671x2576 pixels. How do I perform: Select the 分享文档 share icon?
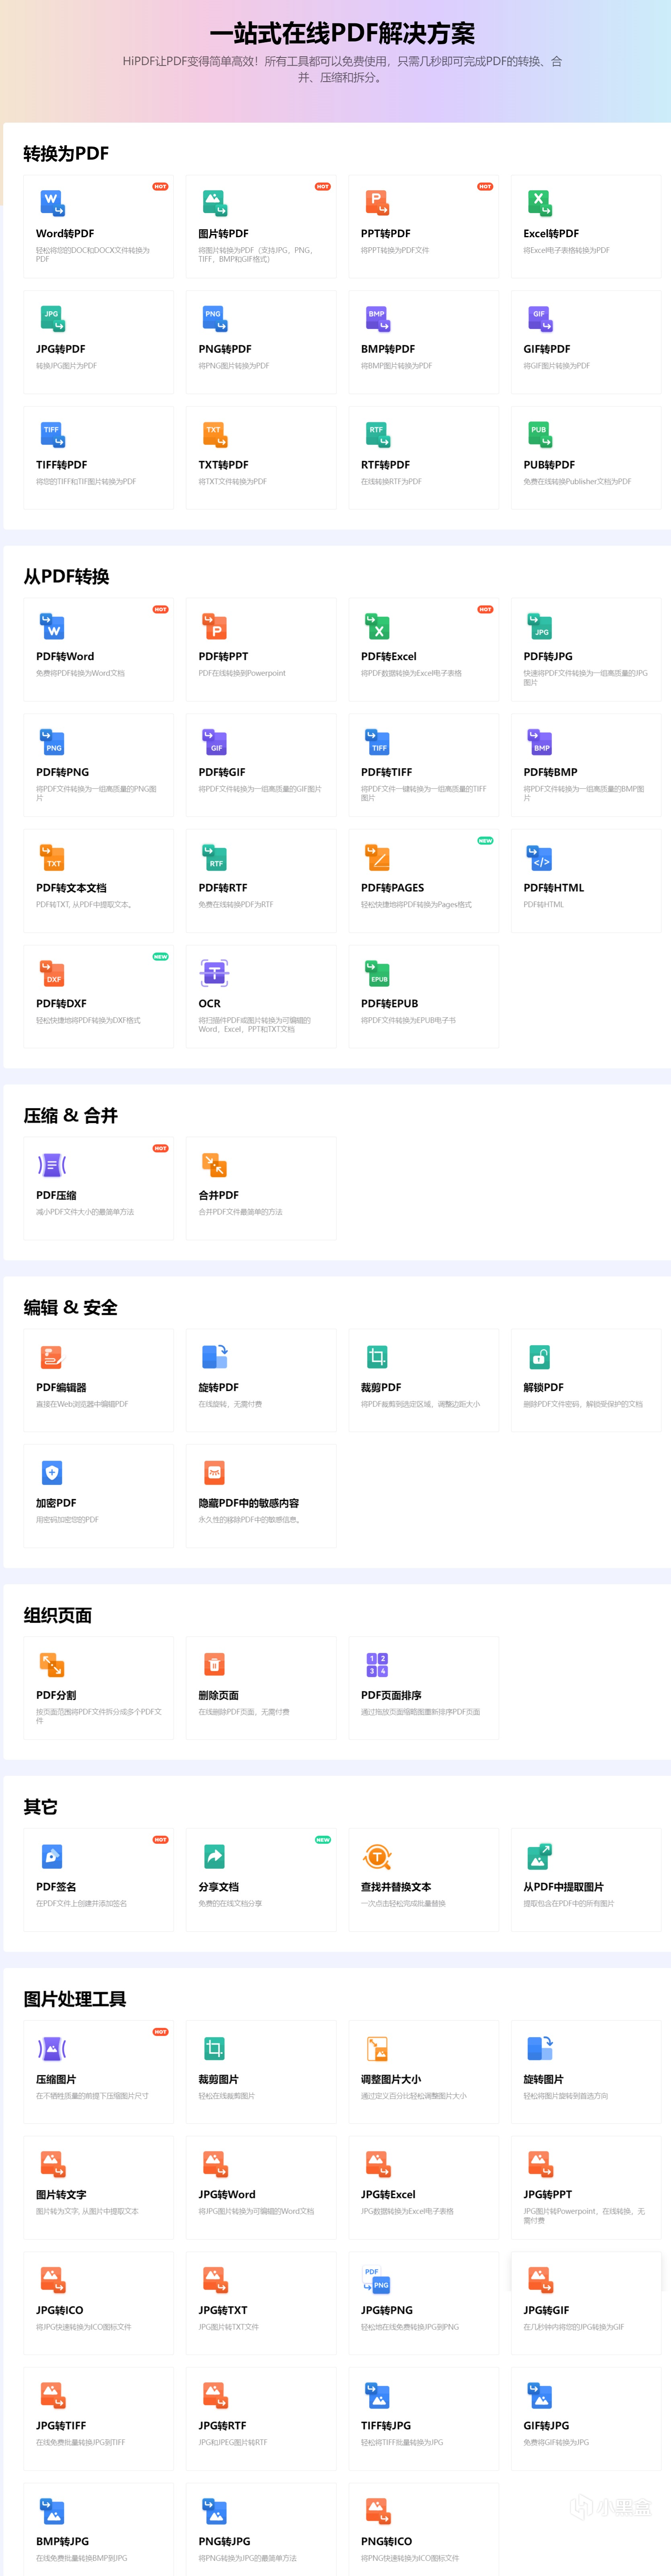[214, 1857]
